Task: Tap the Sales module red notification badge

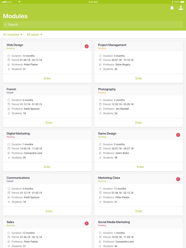Action: click(87, 223)
